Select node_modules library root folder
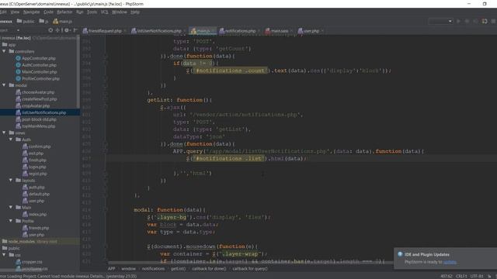The image size is (497, 279). click(x=30, y=241)
